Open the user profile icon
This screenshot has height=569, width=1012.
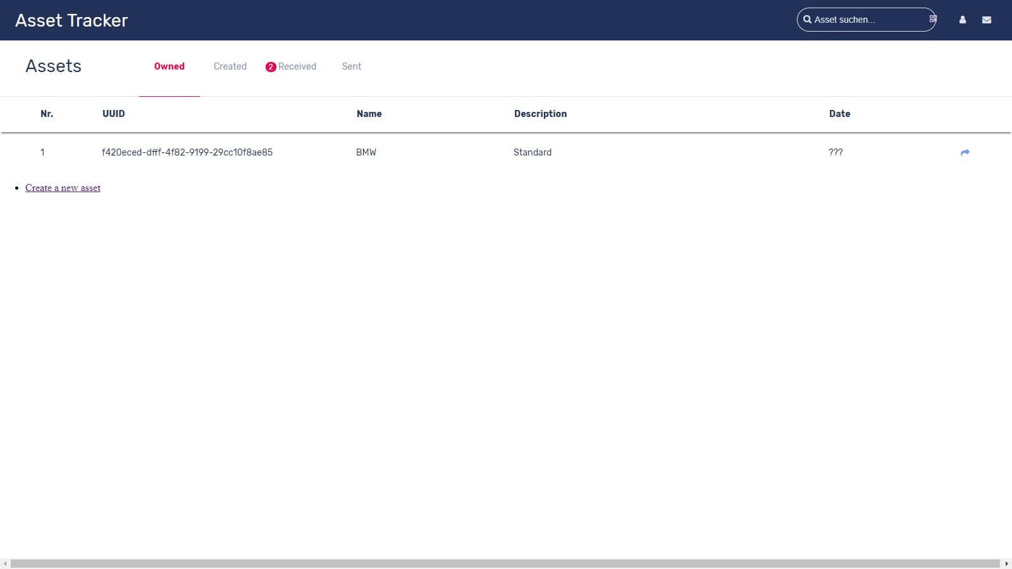[x=963, y=20]
